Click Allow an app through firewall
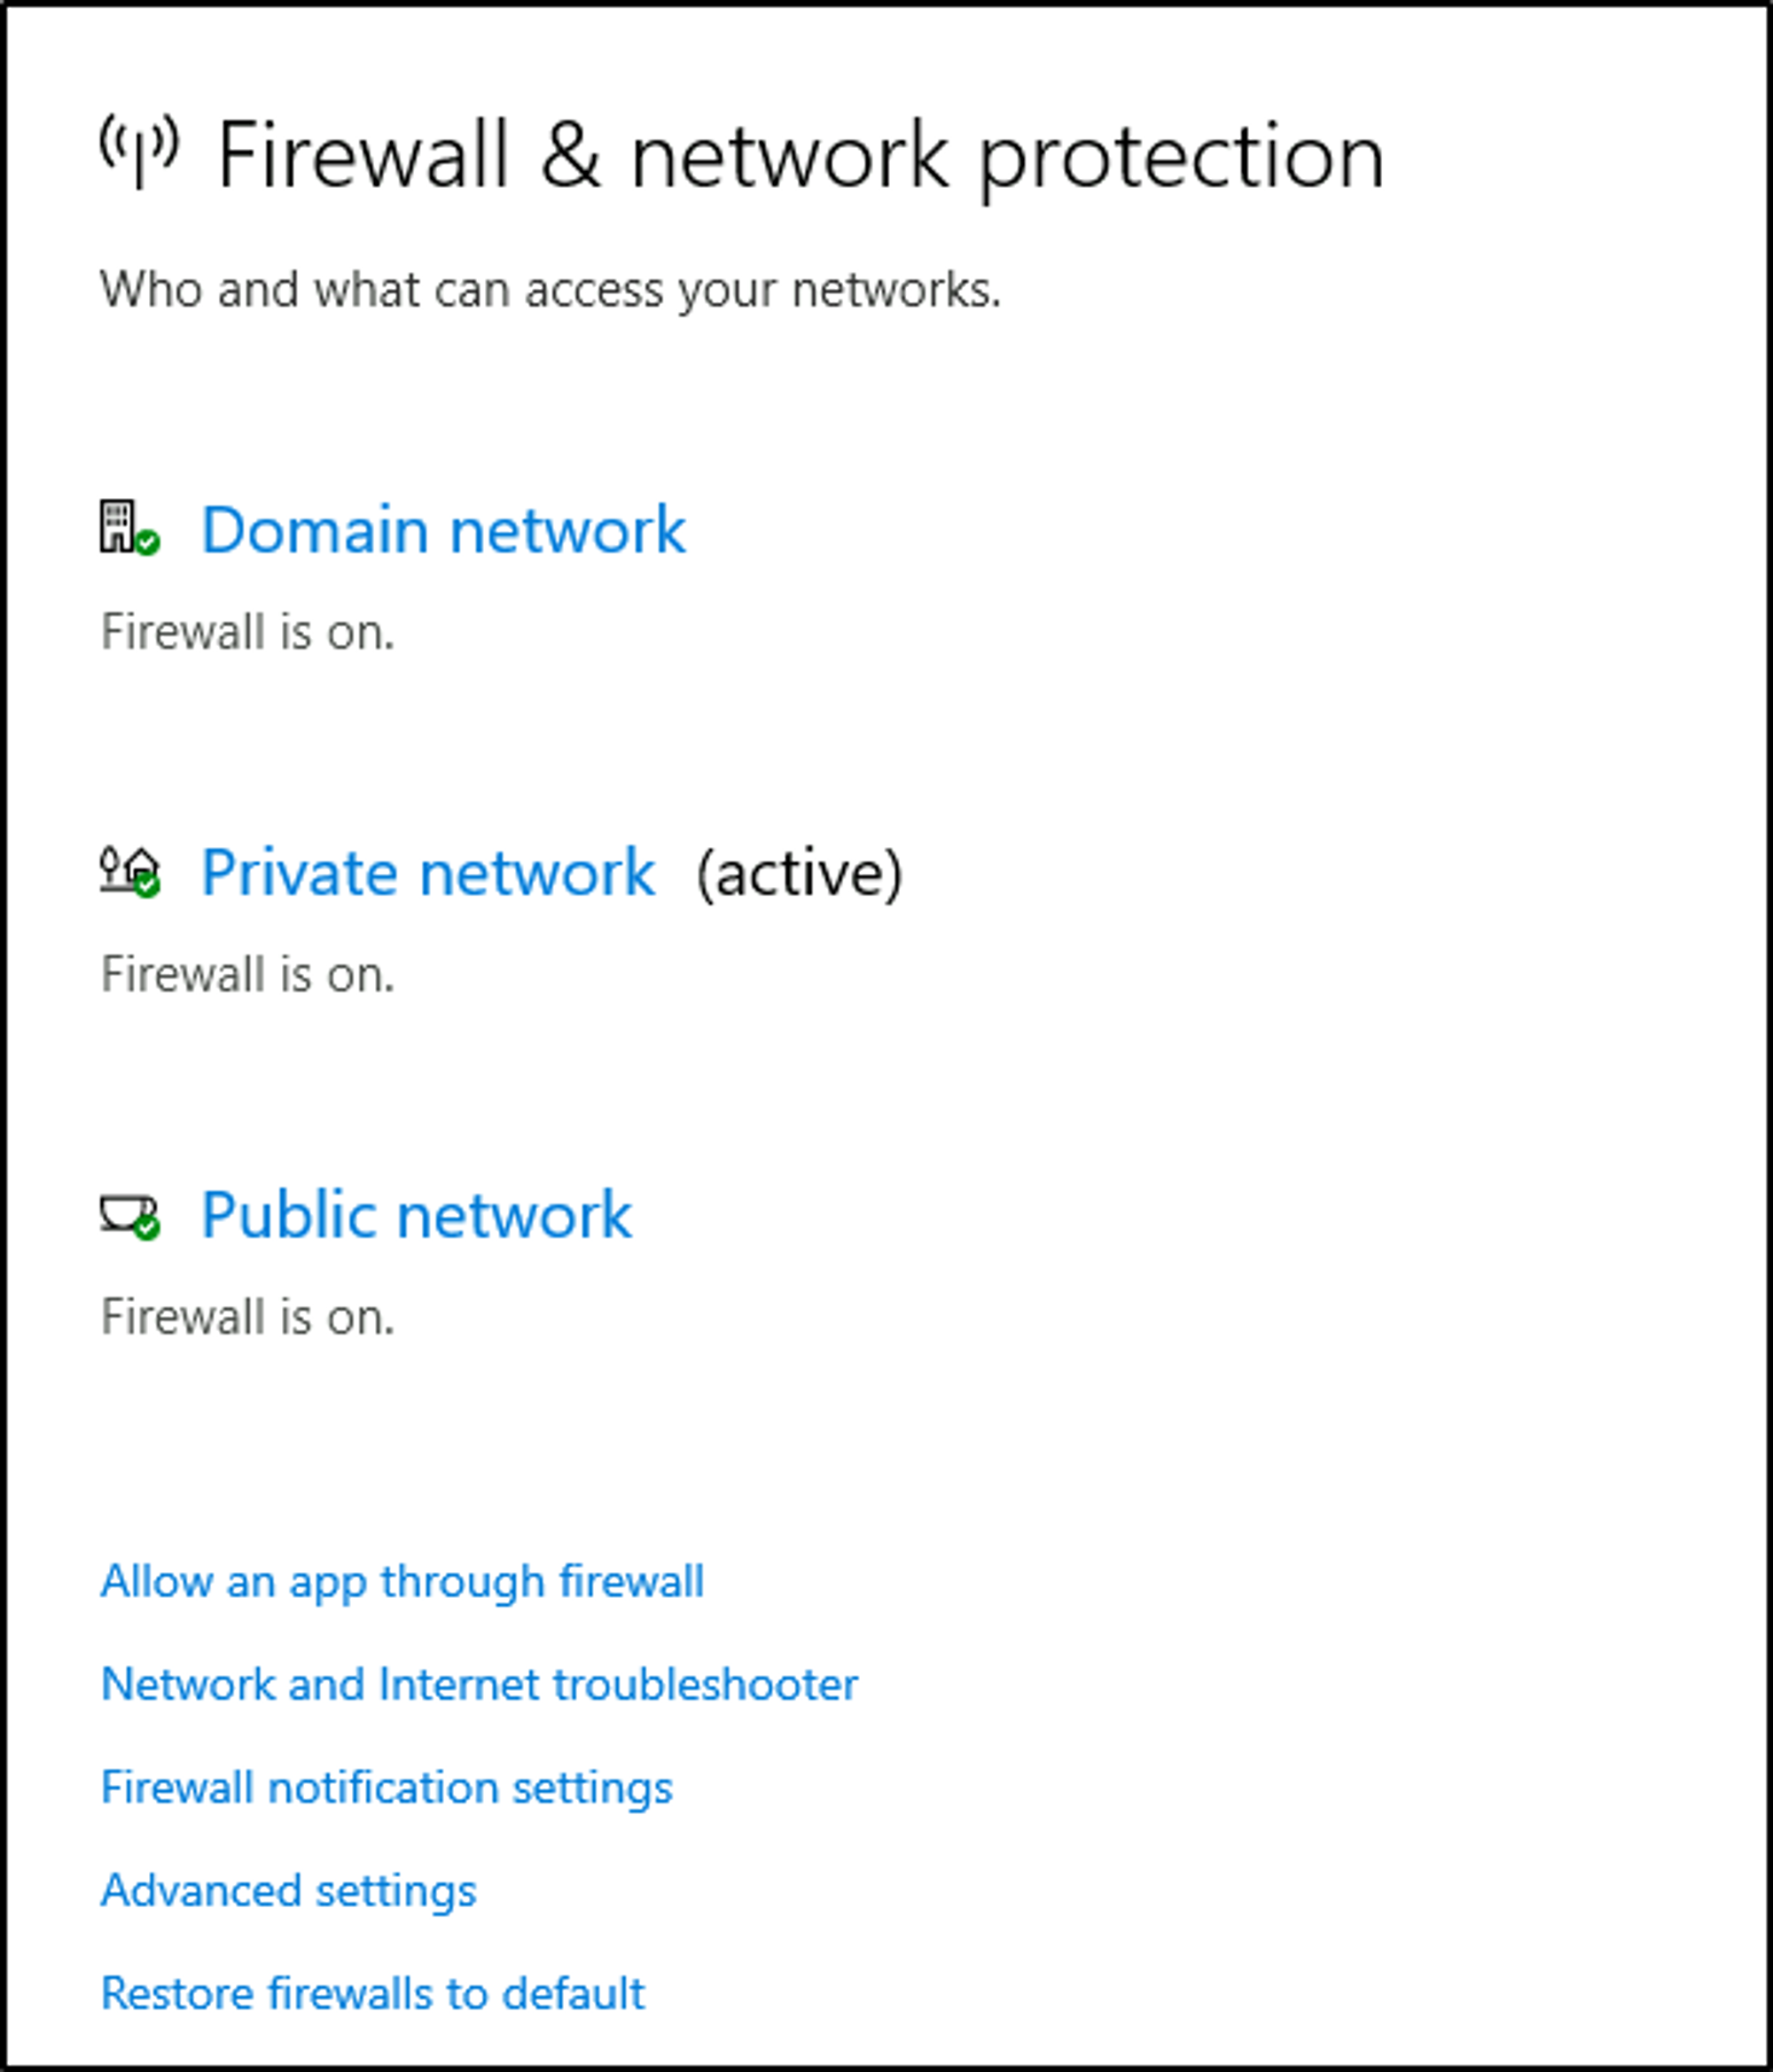 (402, 1582)
